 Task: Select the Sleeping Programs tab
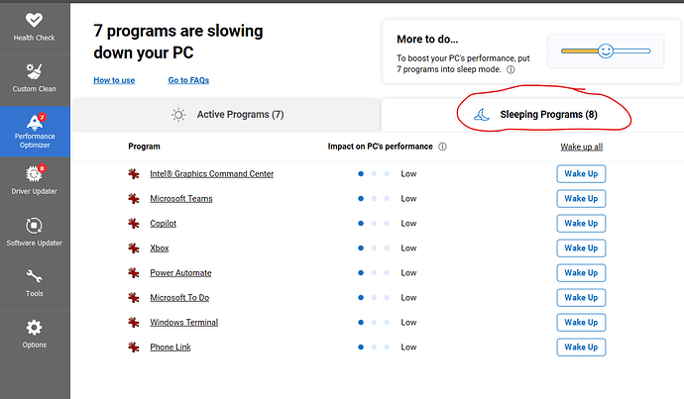532,115
